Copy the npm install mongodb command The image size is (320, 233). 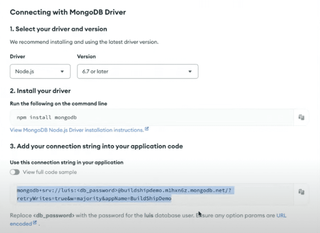coord(301,117)
